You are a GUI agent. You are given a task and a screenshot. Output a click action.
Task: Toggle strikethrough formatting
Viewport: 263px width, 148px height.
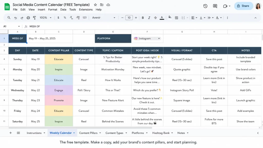pyautogui.click(x=155, y=18)
